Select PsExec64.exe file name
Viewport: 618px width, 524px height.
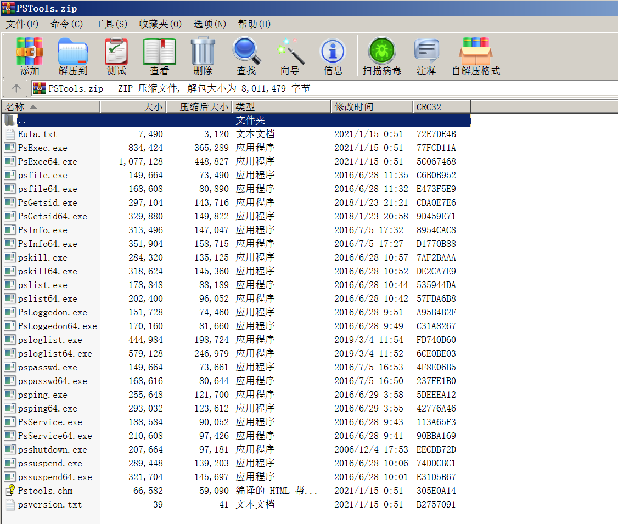(x=47, y=161)
